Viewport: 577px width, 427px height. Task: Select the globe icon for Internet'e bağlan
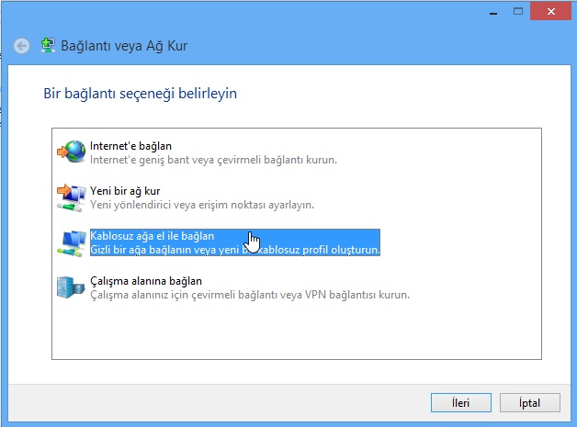tap(72, 152)
